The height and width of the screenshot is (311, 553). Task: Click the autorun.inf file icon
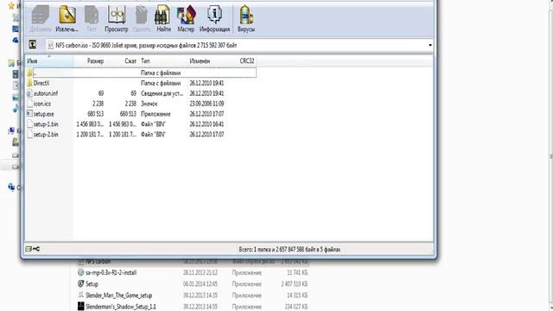[29, 93]
